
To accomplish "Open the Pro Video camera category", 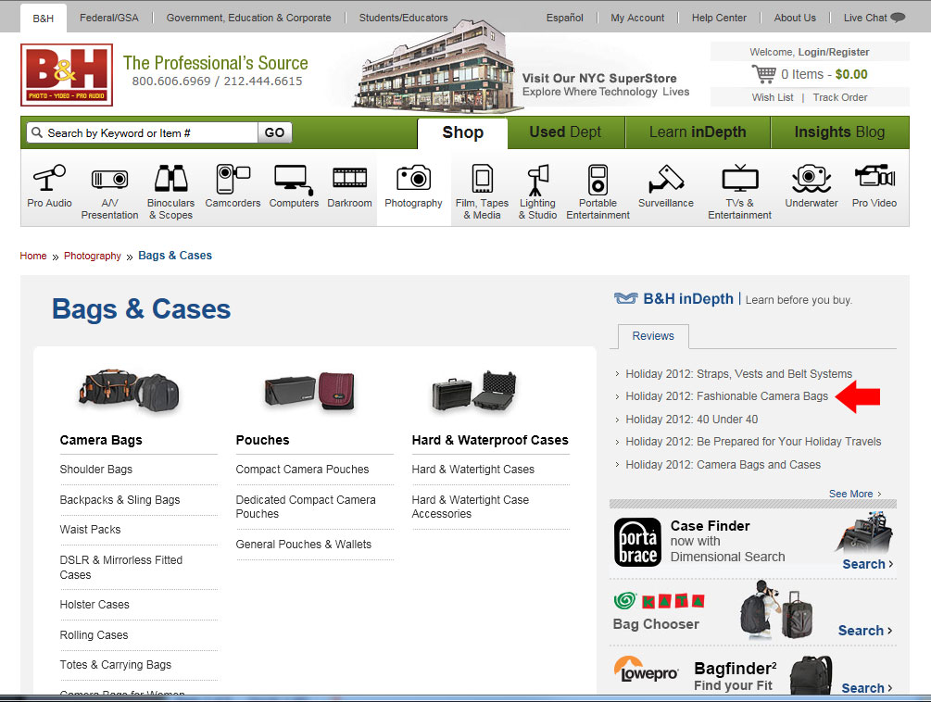I will pos(874,186).
